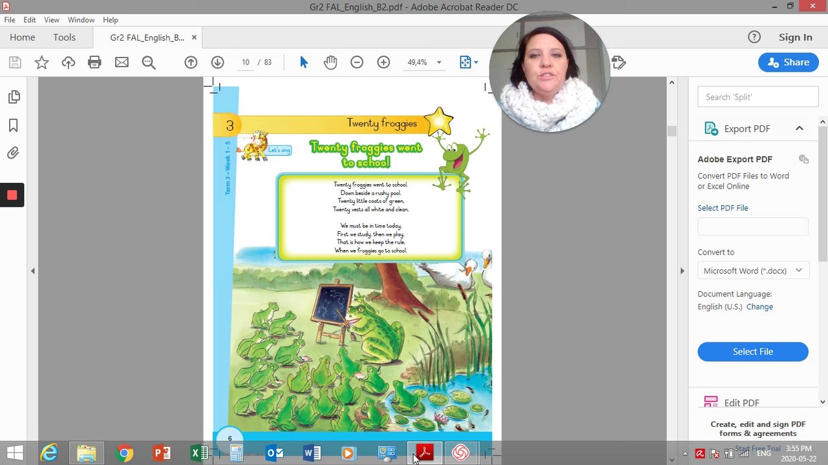Send file by email envelope icon
The image size is (828, 465).
[x=122, y=63]
